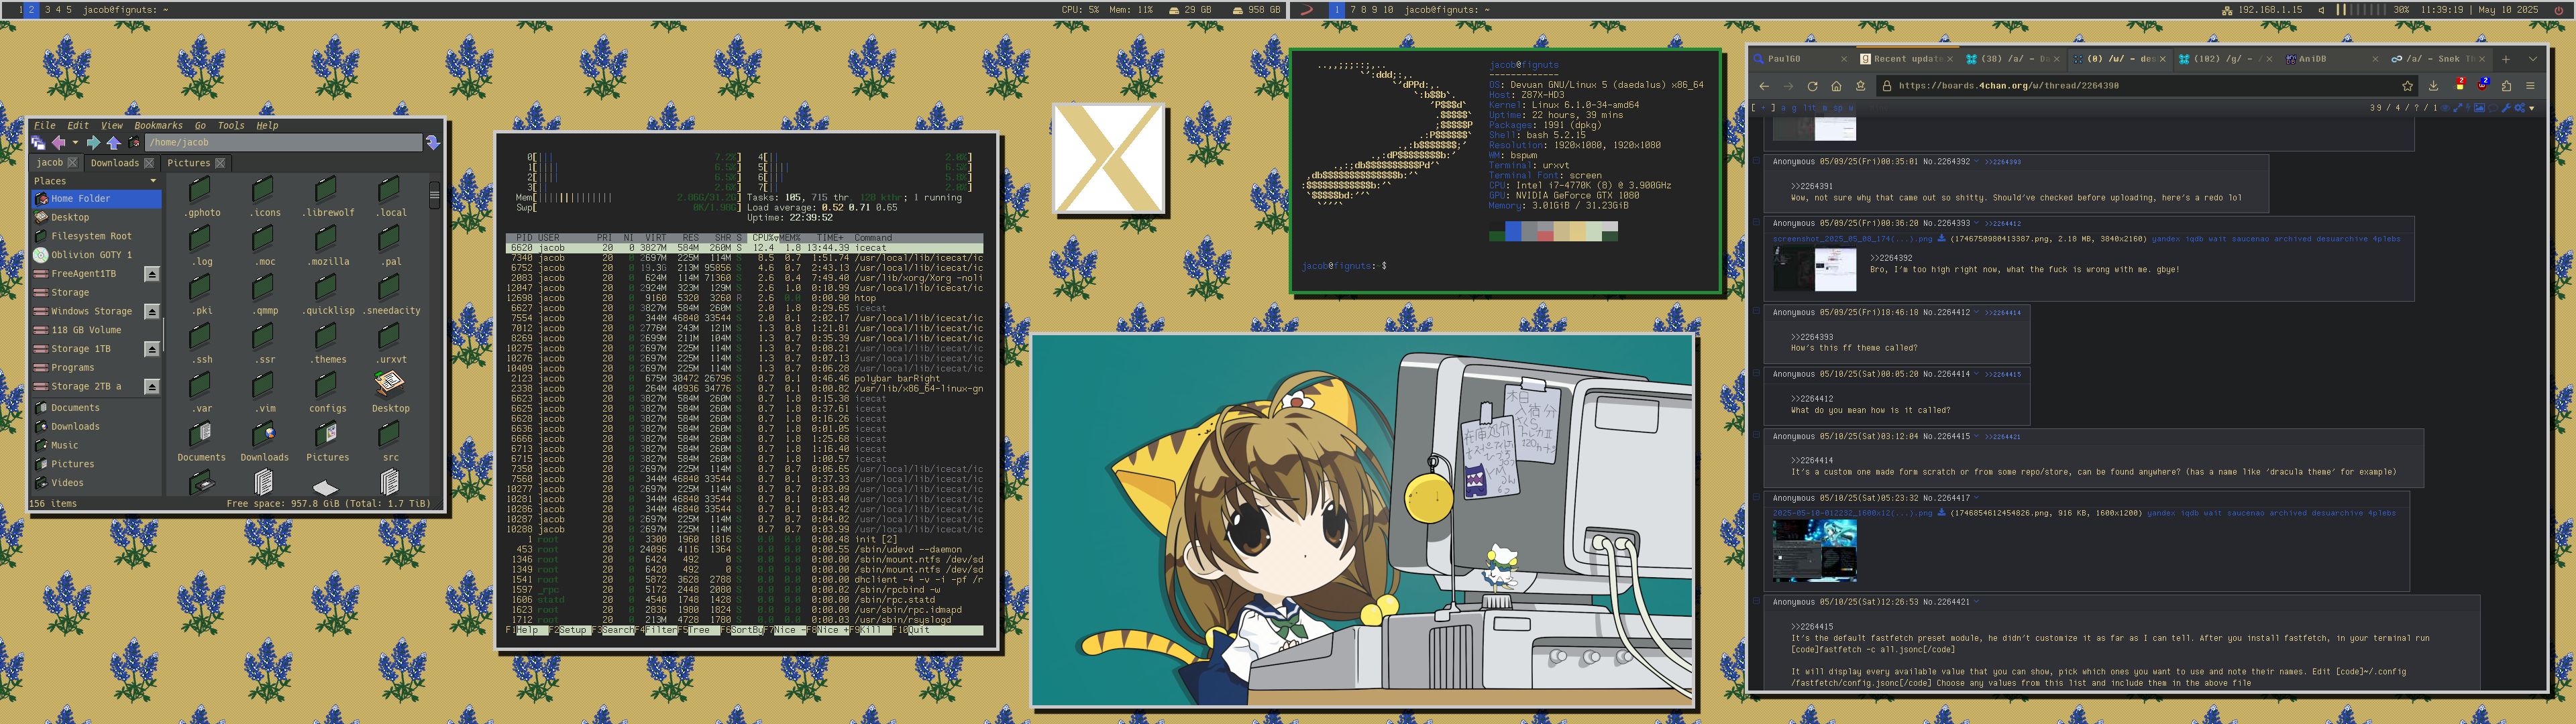Open the post menu arrow for No.2264417
The image size is (2576, 724).
click(1977, 498)
